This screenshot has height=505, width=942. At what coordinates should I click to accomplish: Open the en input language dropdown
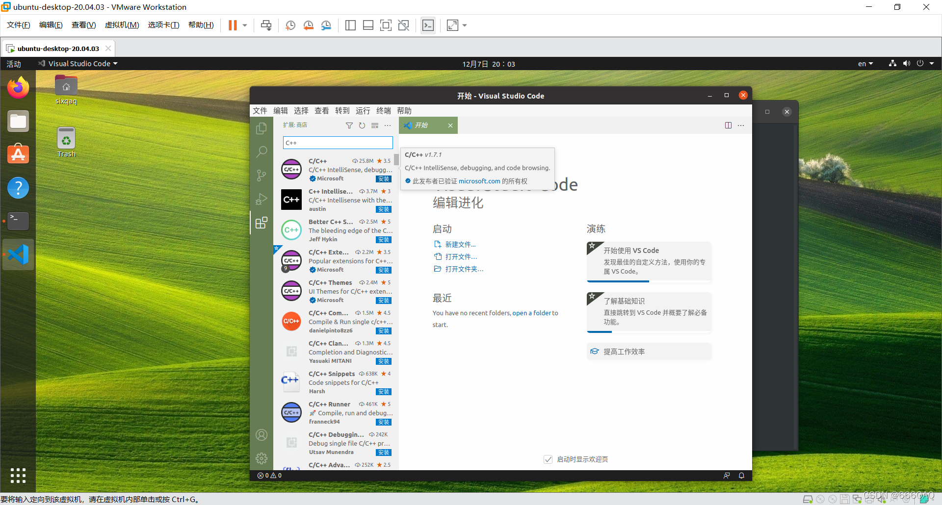click(x=865, y=64)
